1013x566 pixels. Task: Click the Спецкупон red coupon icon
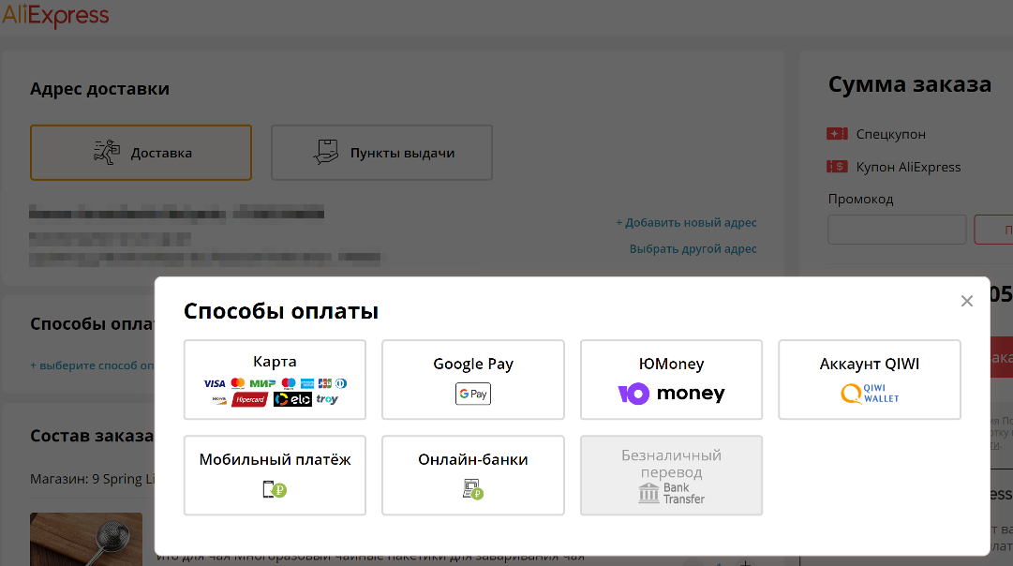837,134
